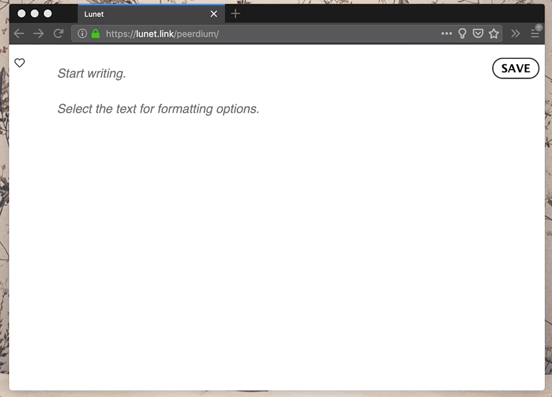This screenshot has width=552, height=397.
Task: Click the 'Select the text for formatting options' line
Action: (158, 109)
